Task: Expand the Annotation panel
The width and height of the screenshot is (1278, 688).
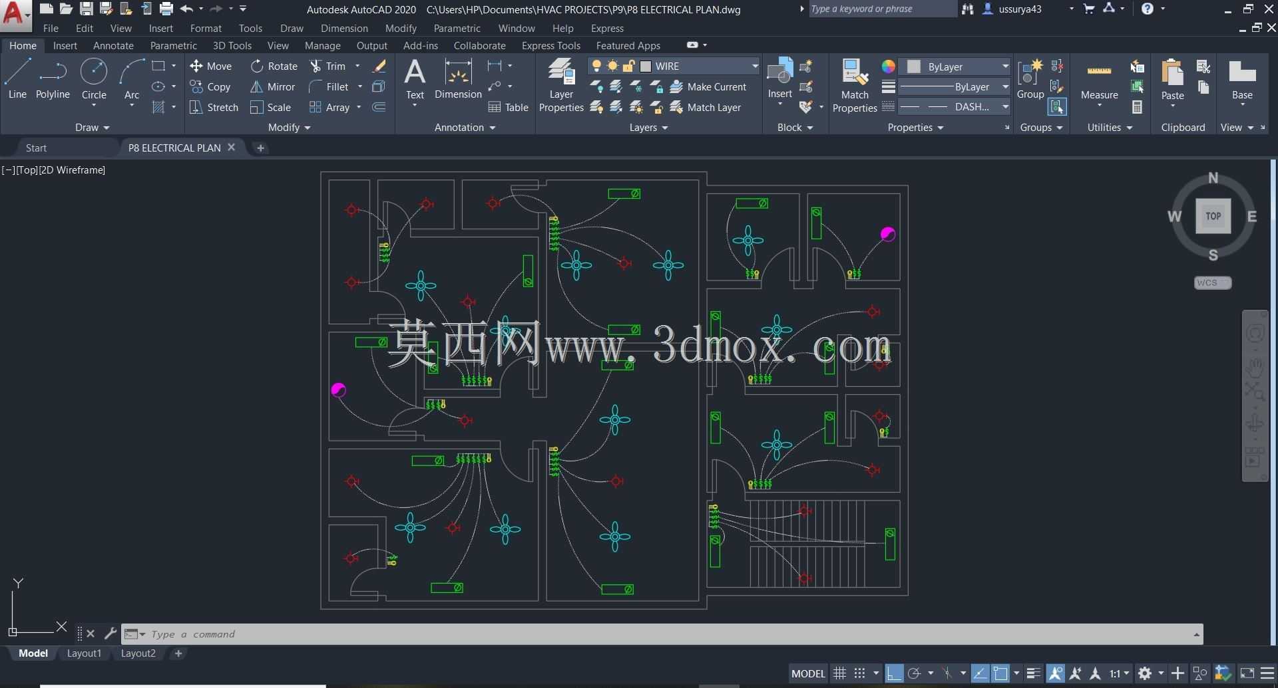Action: [465, 128]
